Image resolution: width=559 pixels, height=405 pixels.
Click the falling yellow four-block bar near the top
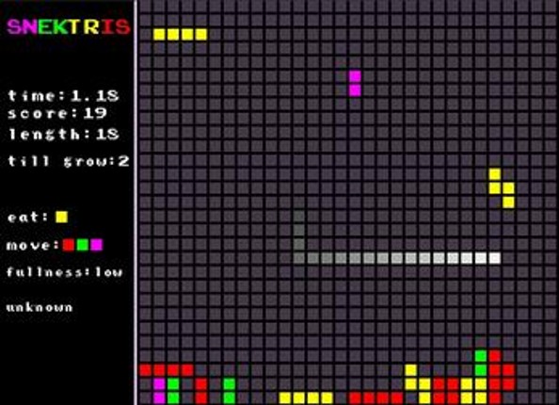180,34
